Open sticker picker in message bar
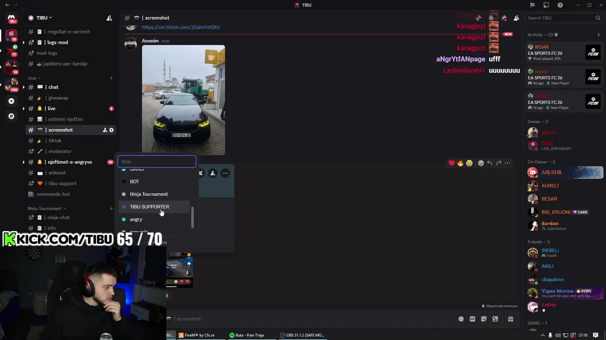The width and height of the screenshot is (606, 340). click(484, 319)
